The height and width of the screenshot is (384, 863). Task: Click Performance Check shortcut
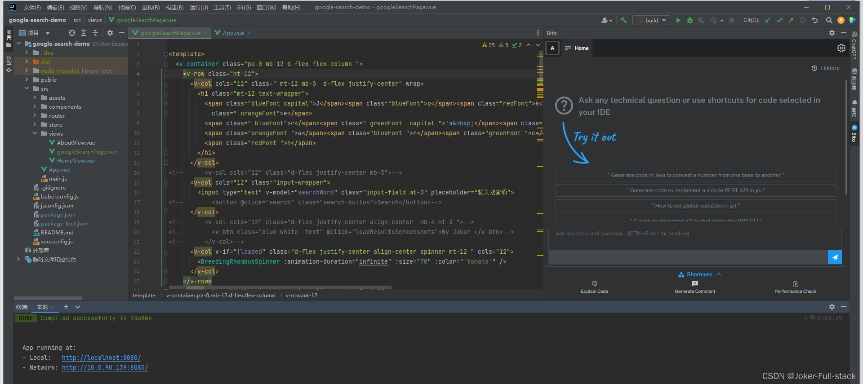click(796, 287)
